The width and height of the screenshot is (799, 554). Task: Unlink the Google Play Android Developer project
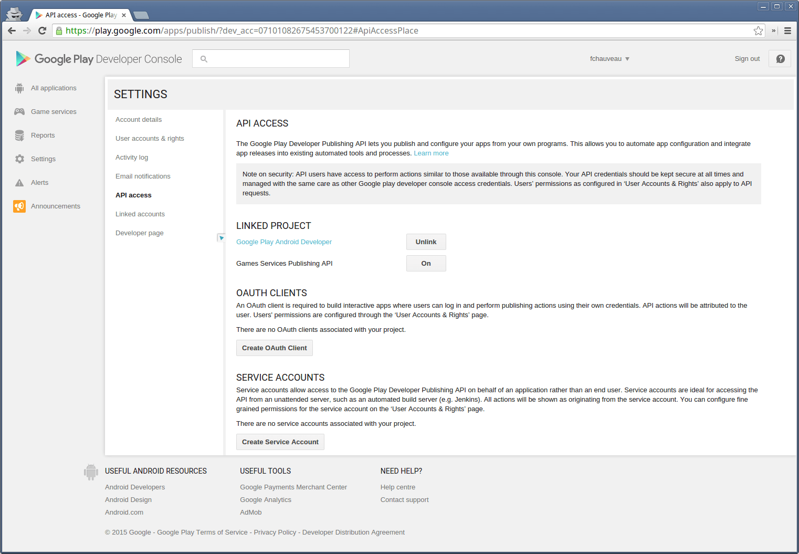tap(426, 242)
